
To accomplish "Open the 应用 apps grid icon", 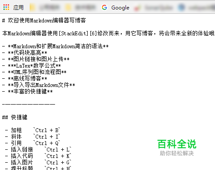I will [6, 7].
